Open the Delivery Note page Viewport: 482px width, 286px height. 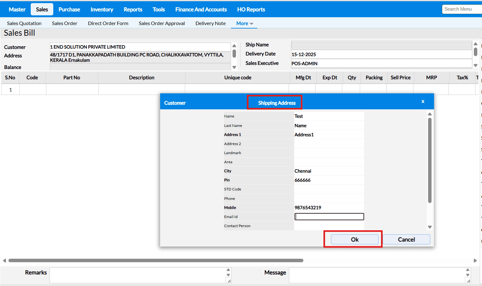(x=210, y=23)
